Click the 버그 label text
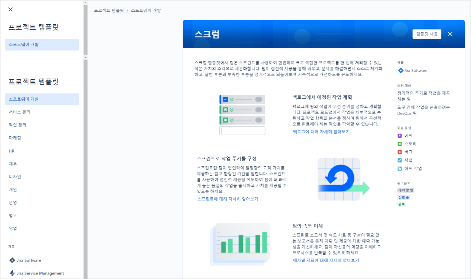 pos(408,152)
